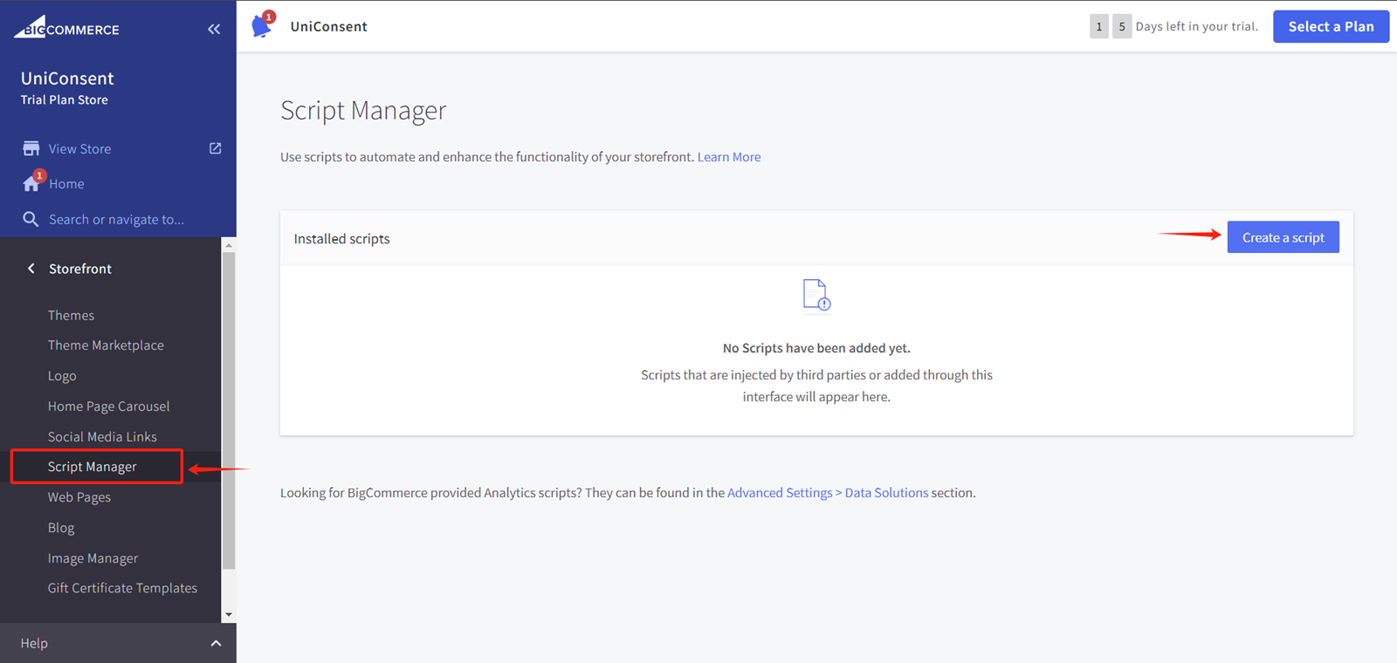Click No Scripts have been added text
This screenshot has width=1397, height=663.
point(816,348)
